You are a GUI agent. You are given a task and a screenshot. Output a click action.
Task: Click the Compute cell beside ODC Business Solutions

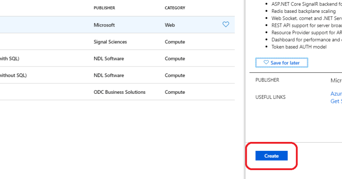(x=175, y=92)
